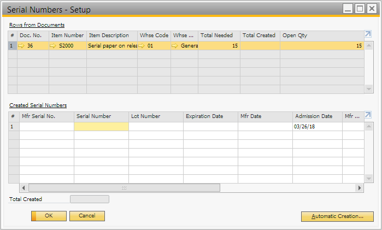The width and height of the screenshot is (382, 230).
Task: Open item S2000 via its link arrow
Action: (x=54, y=46)
